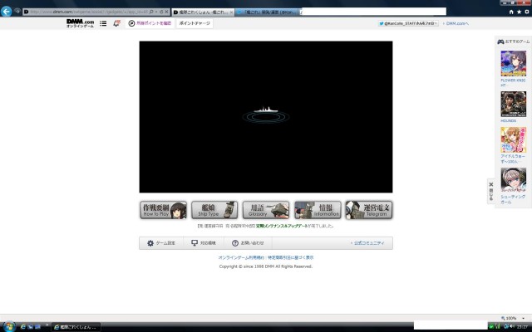
Task: Click ポイントチャージ button
Action: click(195, 23)
